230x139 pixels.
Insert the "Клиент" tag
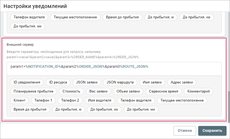[x=20, y=100]
